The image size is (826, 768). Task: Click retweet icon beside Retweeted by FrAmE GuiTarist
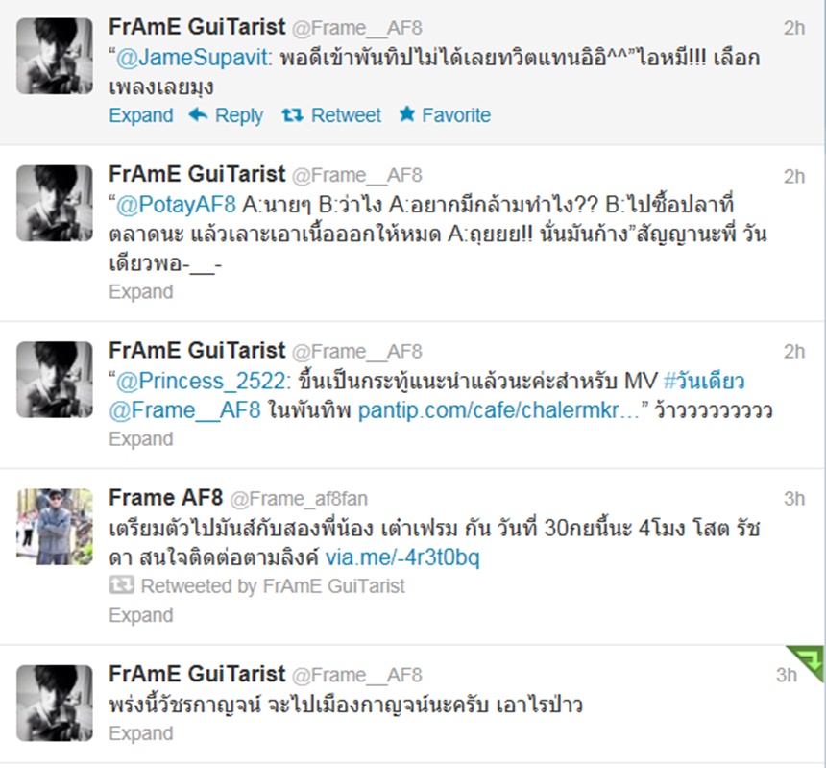click(x=121, y=585)
